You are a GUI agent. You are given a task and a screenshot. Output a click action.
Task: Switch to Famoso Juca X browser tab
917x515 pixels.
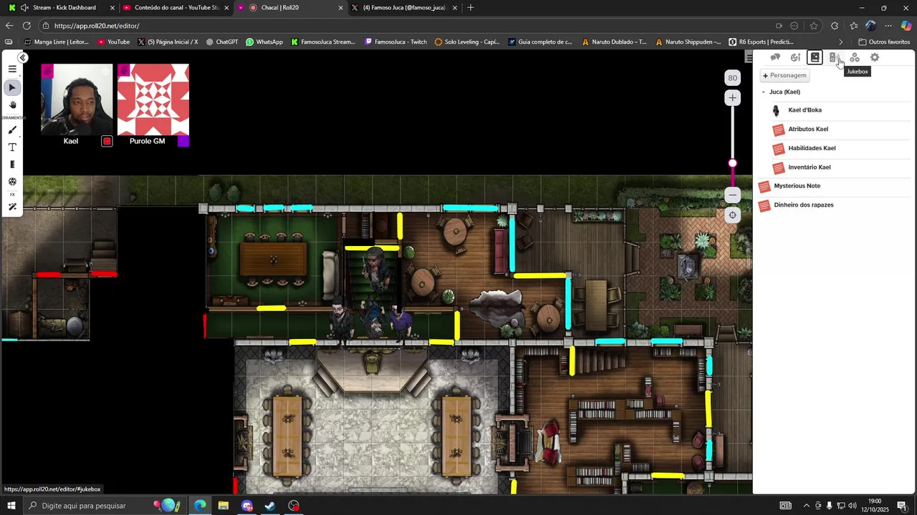point(405,8)
